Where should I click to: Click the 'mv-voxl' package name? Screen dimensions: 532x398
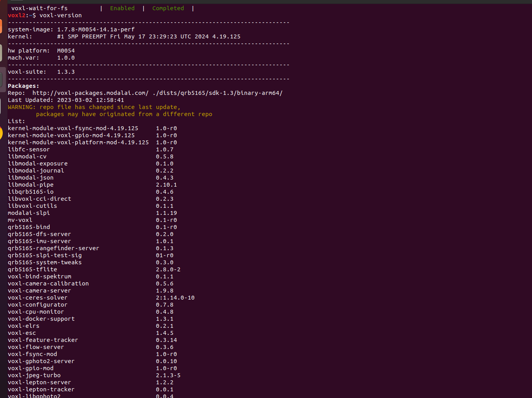[20, 220]
